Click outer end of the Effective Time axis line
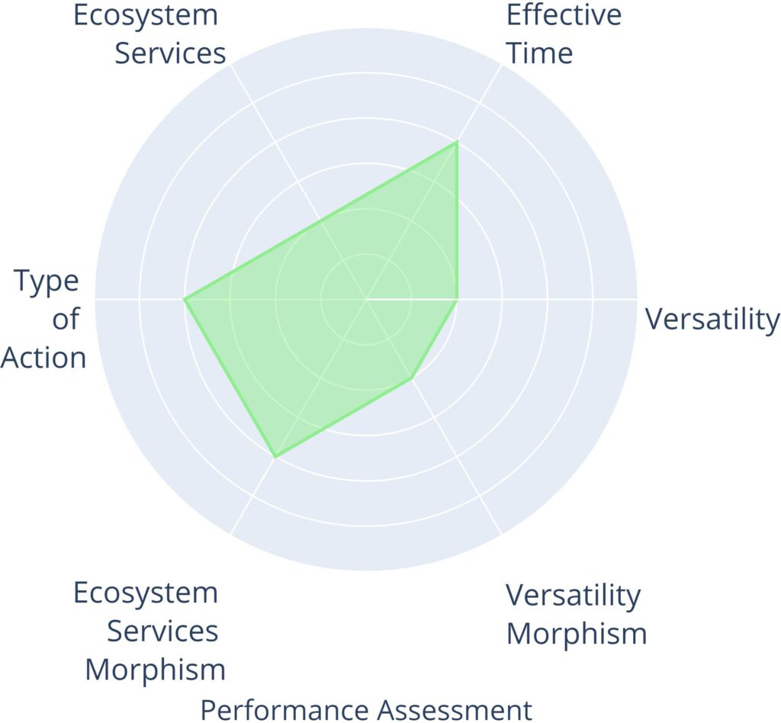The height and width of the screenshot is (723, 781). pos(501,65)
